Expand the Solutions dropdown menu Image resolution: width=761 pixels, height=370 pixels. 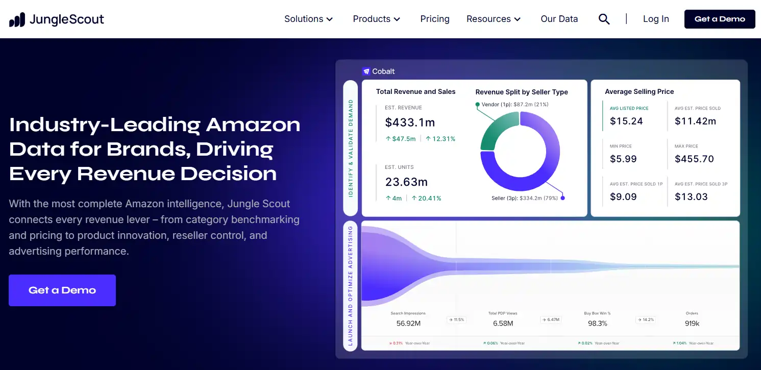[x=308, y=19]
